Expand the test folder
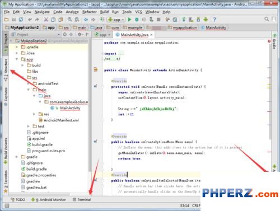280x211 pixels. (28, 126)
